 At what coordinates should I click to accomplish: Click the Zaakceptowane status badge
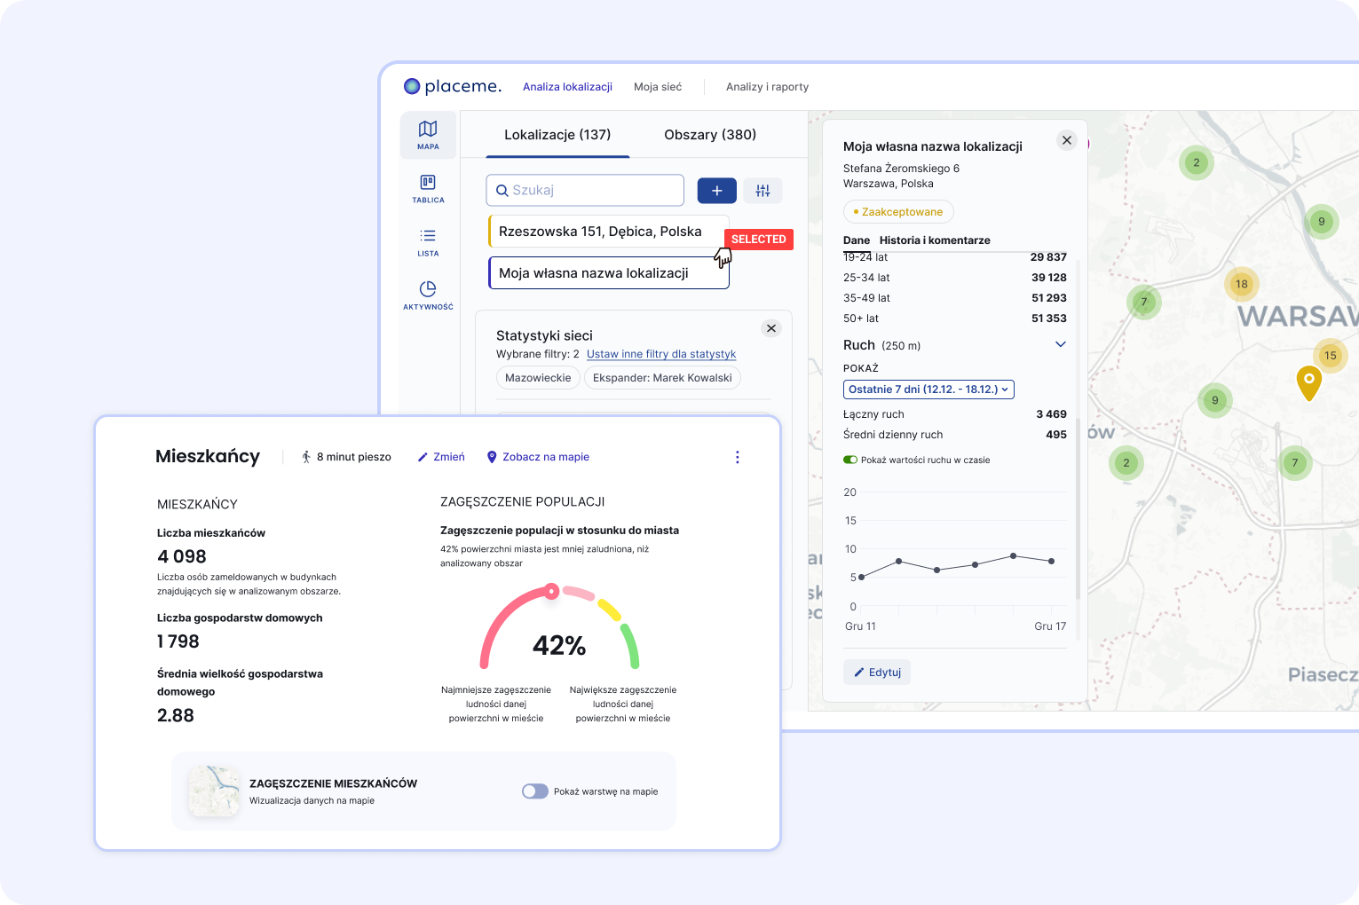click(x=898, y=212)
